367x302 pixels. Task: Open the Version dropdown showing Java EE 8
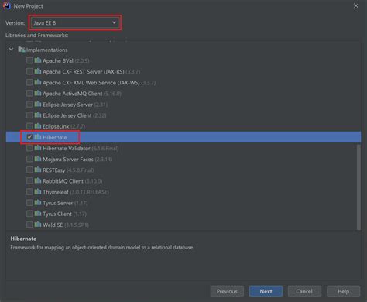pyautogui.click(x=75, y=22)
